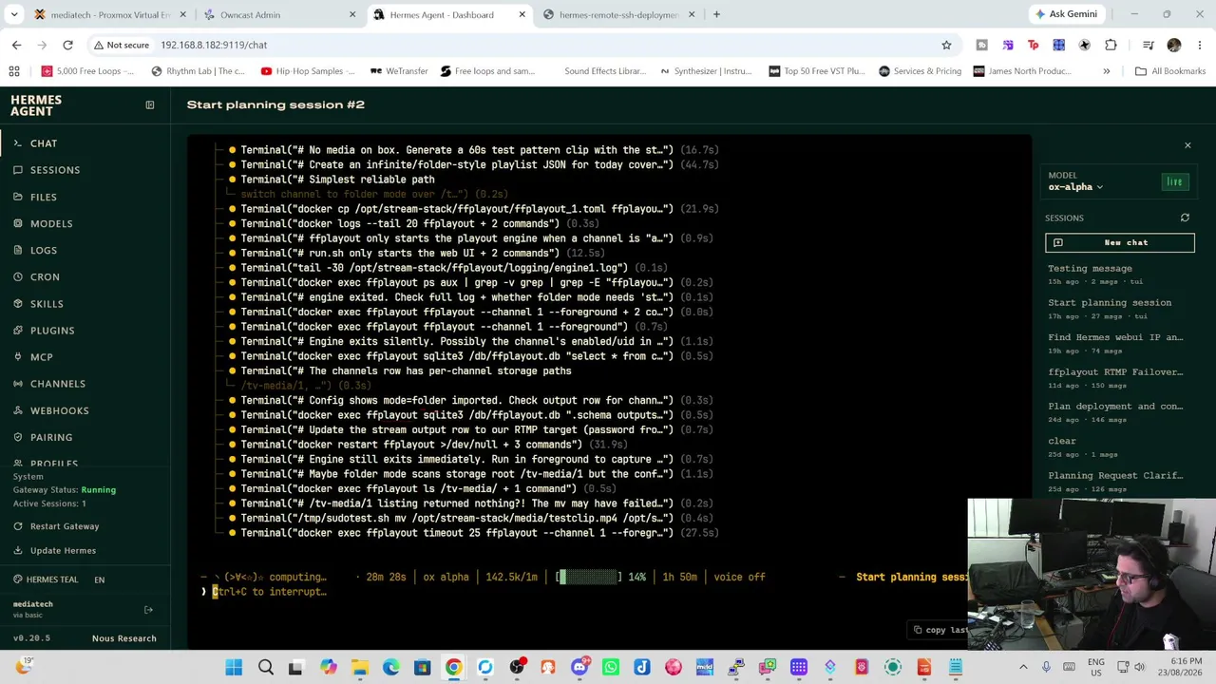
Task: Log out of the mediatech account
Action: click(148, 610)
